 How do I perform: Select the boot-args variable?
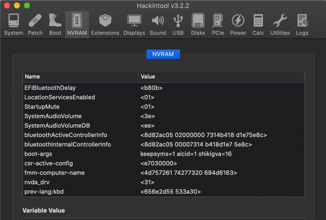[164, 154]
